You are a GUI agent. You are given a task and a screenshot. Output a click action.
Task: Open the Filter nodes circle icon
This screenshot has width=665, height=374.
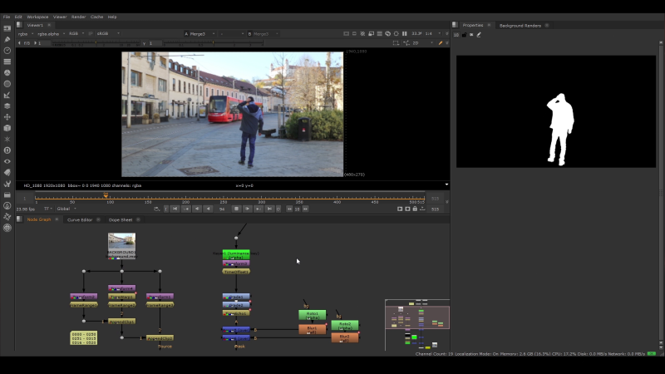[x=7, y=84]
